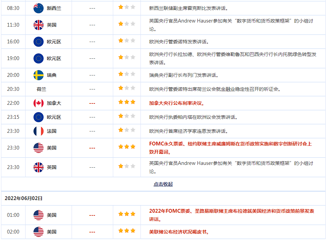Image resolution: width=326 pixels, height=240 pixels.
Task: Click the three-star rating in the 02:00 row
Action: 127,231
